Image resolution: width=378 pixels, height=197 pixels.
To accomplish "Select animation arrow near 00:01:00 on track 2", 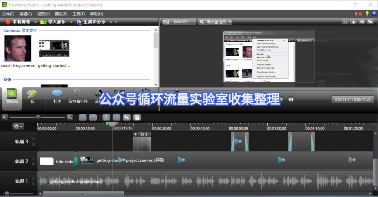I will [281, 160].
